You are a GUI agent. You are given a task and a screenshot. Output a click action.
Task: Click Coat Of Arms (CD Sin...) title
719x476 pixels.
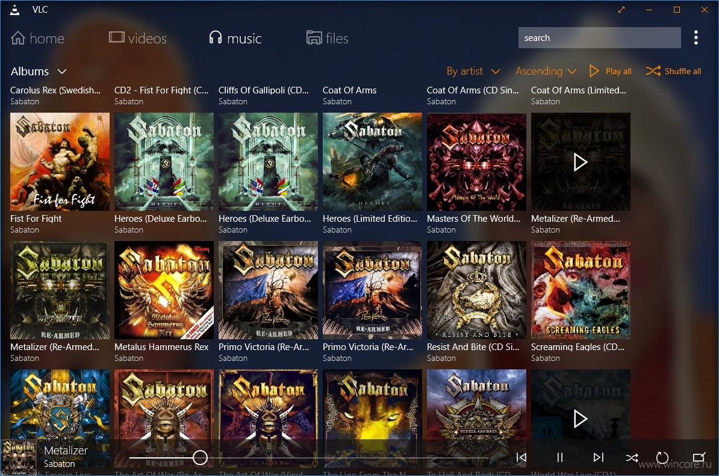tap(473, 90)
